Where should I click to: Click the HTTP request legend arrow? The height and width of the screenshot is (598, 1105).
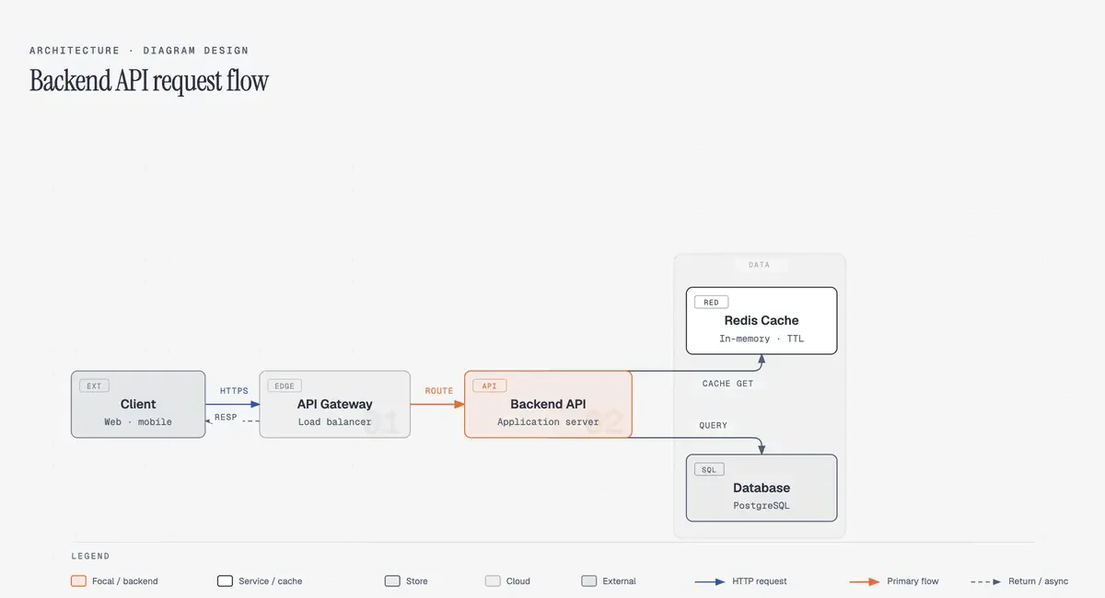(710, 581)
